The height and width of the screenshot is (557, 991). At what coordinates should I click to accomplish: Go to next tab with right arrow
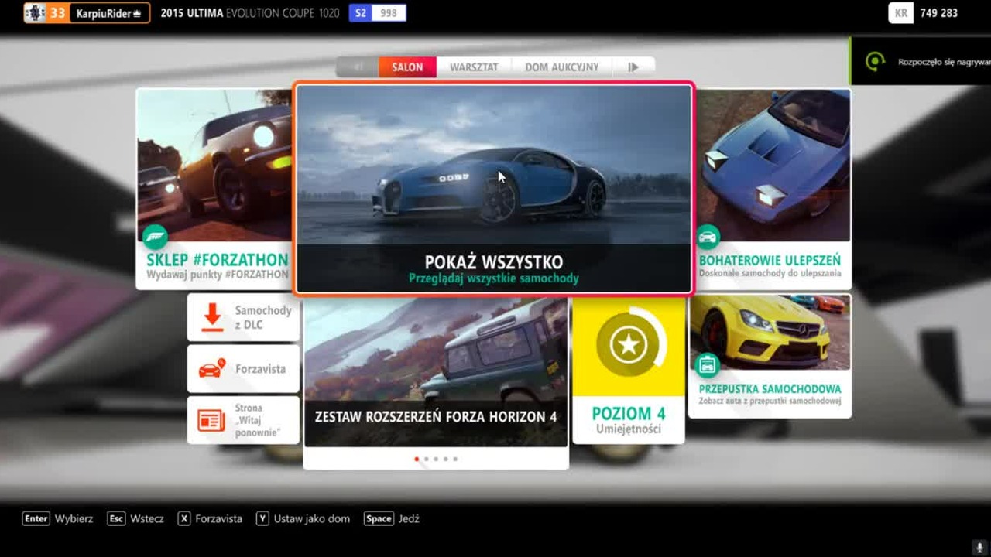coord(633,67)
